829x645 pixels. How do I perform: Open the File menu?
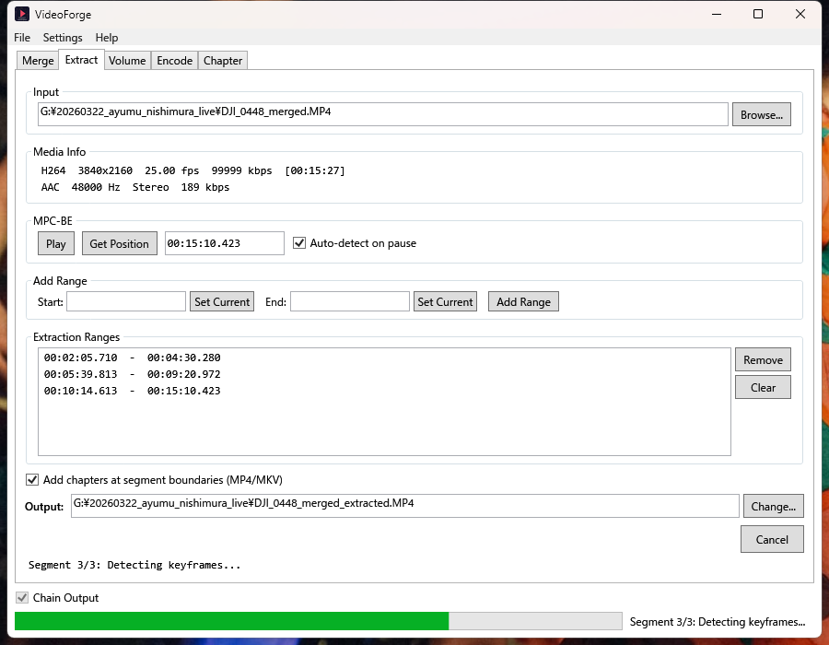22,38
